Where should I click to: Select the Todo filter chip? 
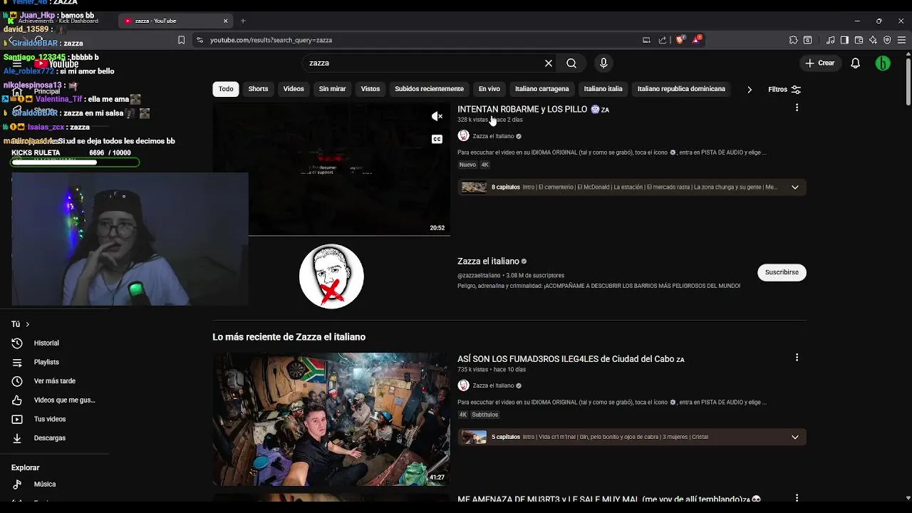[226, 89]
